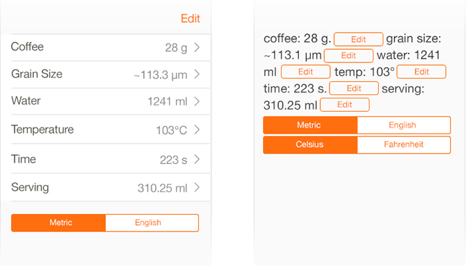This screenshot has height=266, width=466.
Task: Switch to English in the right panel
Action: coord(403,125)
